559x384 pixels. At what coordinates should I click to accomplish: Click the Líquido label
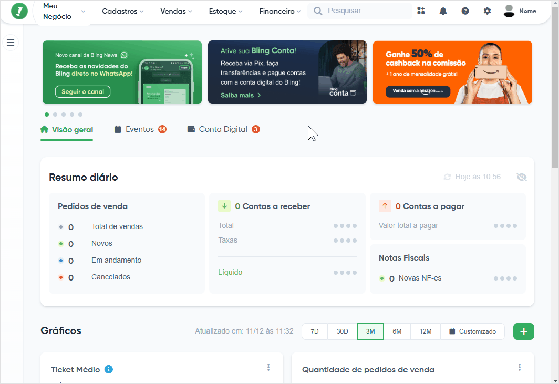(x=230, y=273)
